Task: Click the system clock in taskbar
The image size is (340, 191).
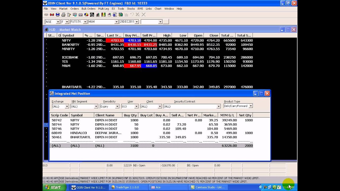Action: pyautogui.click(x=288, y=187)
